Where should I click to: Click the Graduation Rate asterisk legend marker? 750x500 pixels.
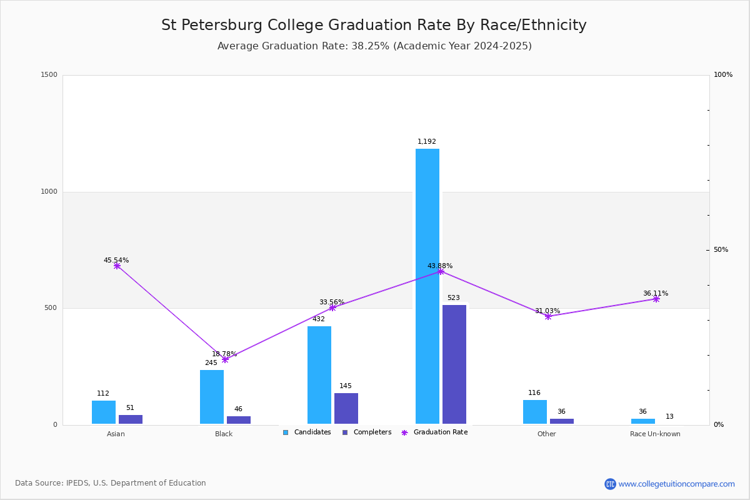pyautogui.click(x=404, y=432)
